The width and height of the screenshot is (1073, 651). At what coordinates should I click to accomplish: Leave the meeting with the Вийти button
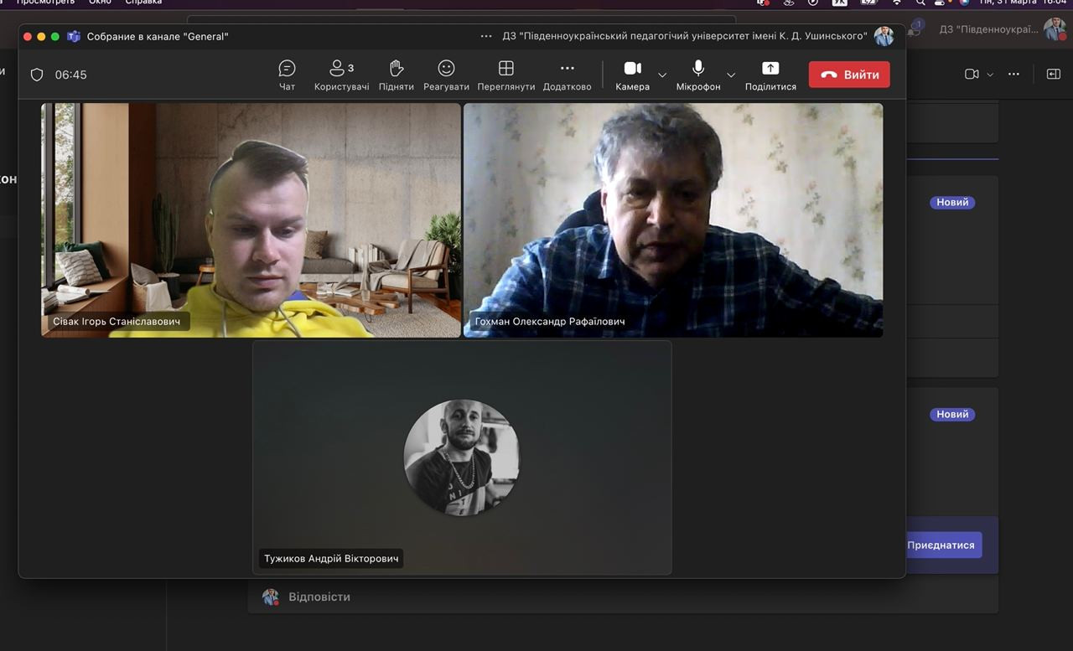click(849, 75)
